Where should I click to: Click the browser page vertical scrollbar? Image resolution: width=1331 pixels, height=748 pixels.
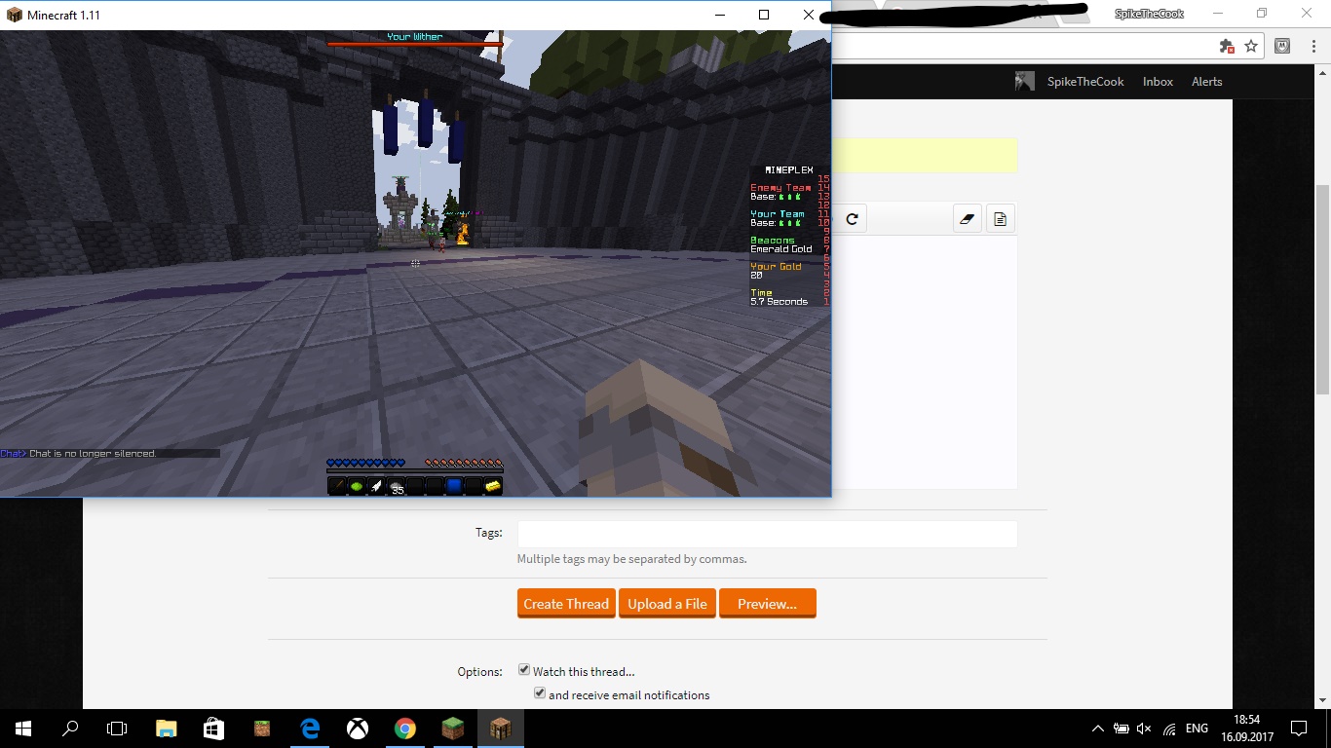[1322, 289]
